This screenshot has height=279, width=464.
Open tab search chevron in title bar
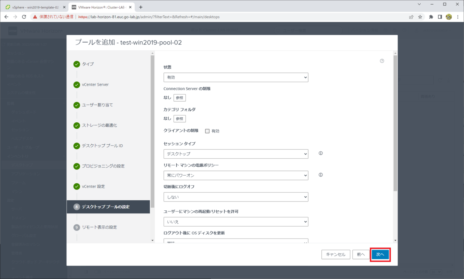[420, 4]
